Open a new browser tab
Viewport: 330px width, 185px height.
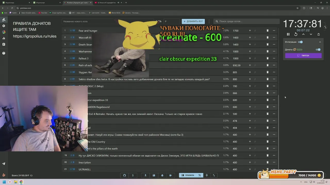click(x=126, y=3)
